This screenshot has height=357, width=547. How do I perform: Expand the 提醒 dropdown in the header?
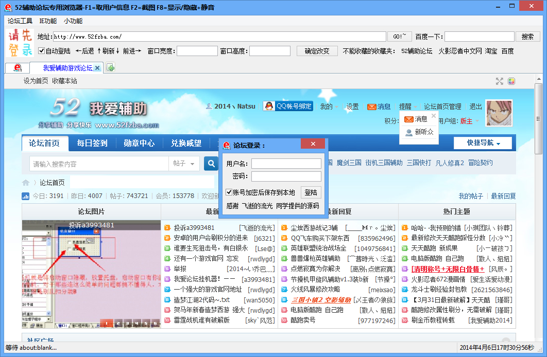[408, 106]
